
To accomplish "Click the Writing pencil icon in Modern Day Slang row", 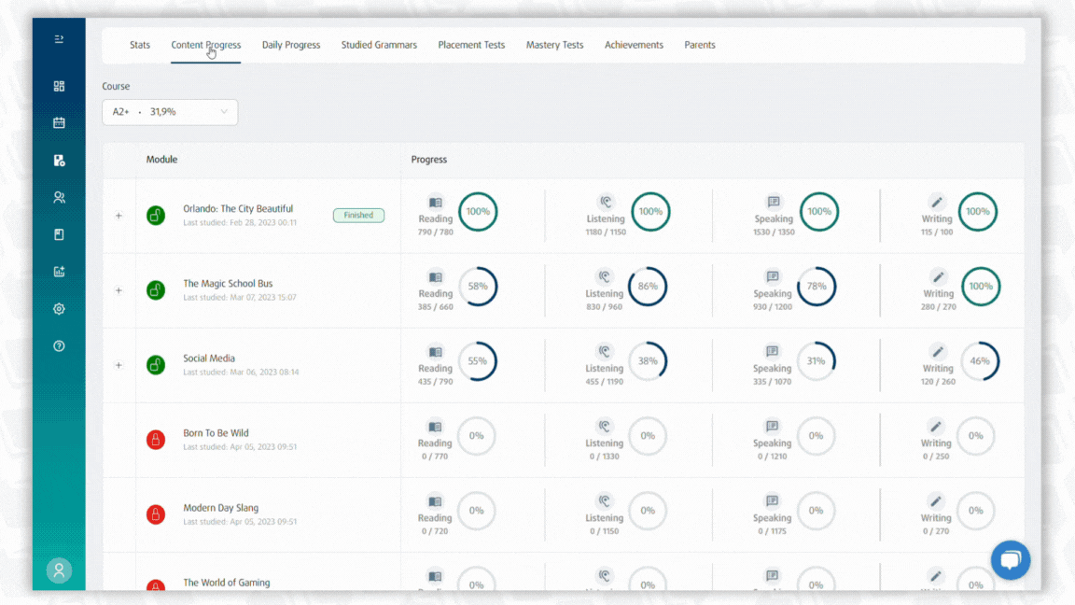I will tap(936, 500).
